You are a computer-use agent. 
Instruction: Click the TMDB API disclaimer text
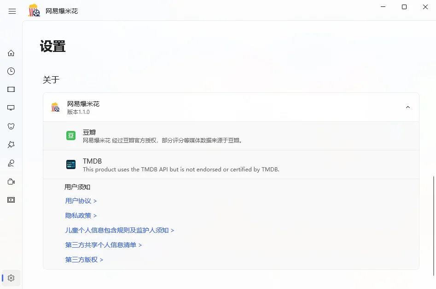[x=181, y=170]
